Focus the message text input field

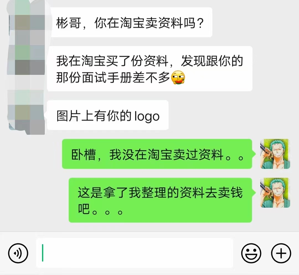point(135,253)
